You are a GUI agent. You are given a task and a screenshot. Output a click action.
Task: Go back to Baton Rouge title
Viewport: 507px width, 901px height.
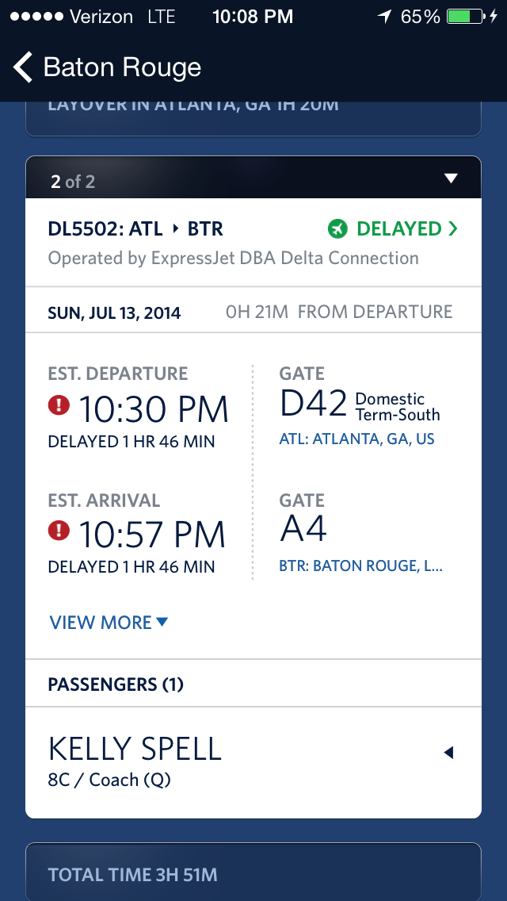122,67
